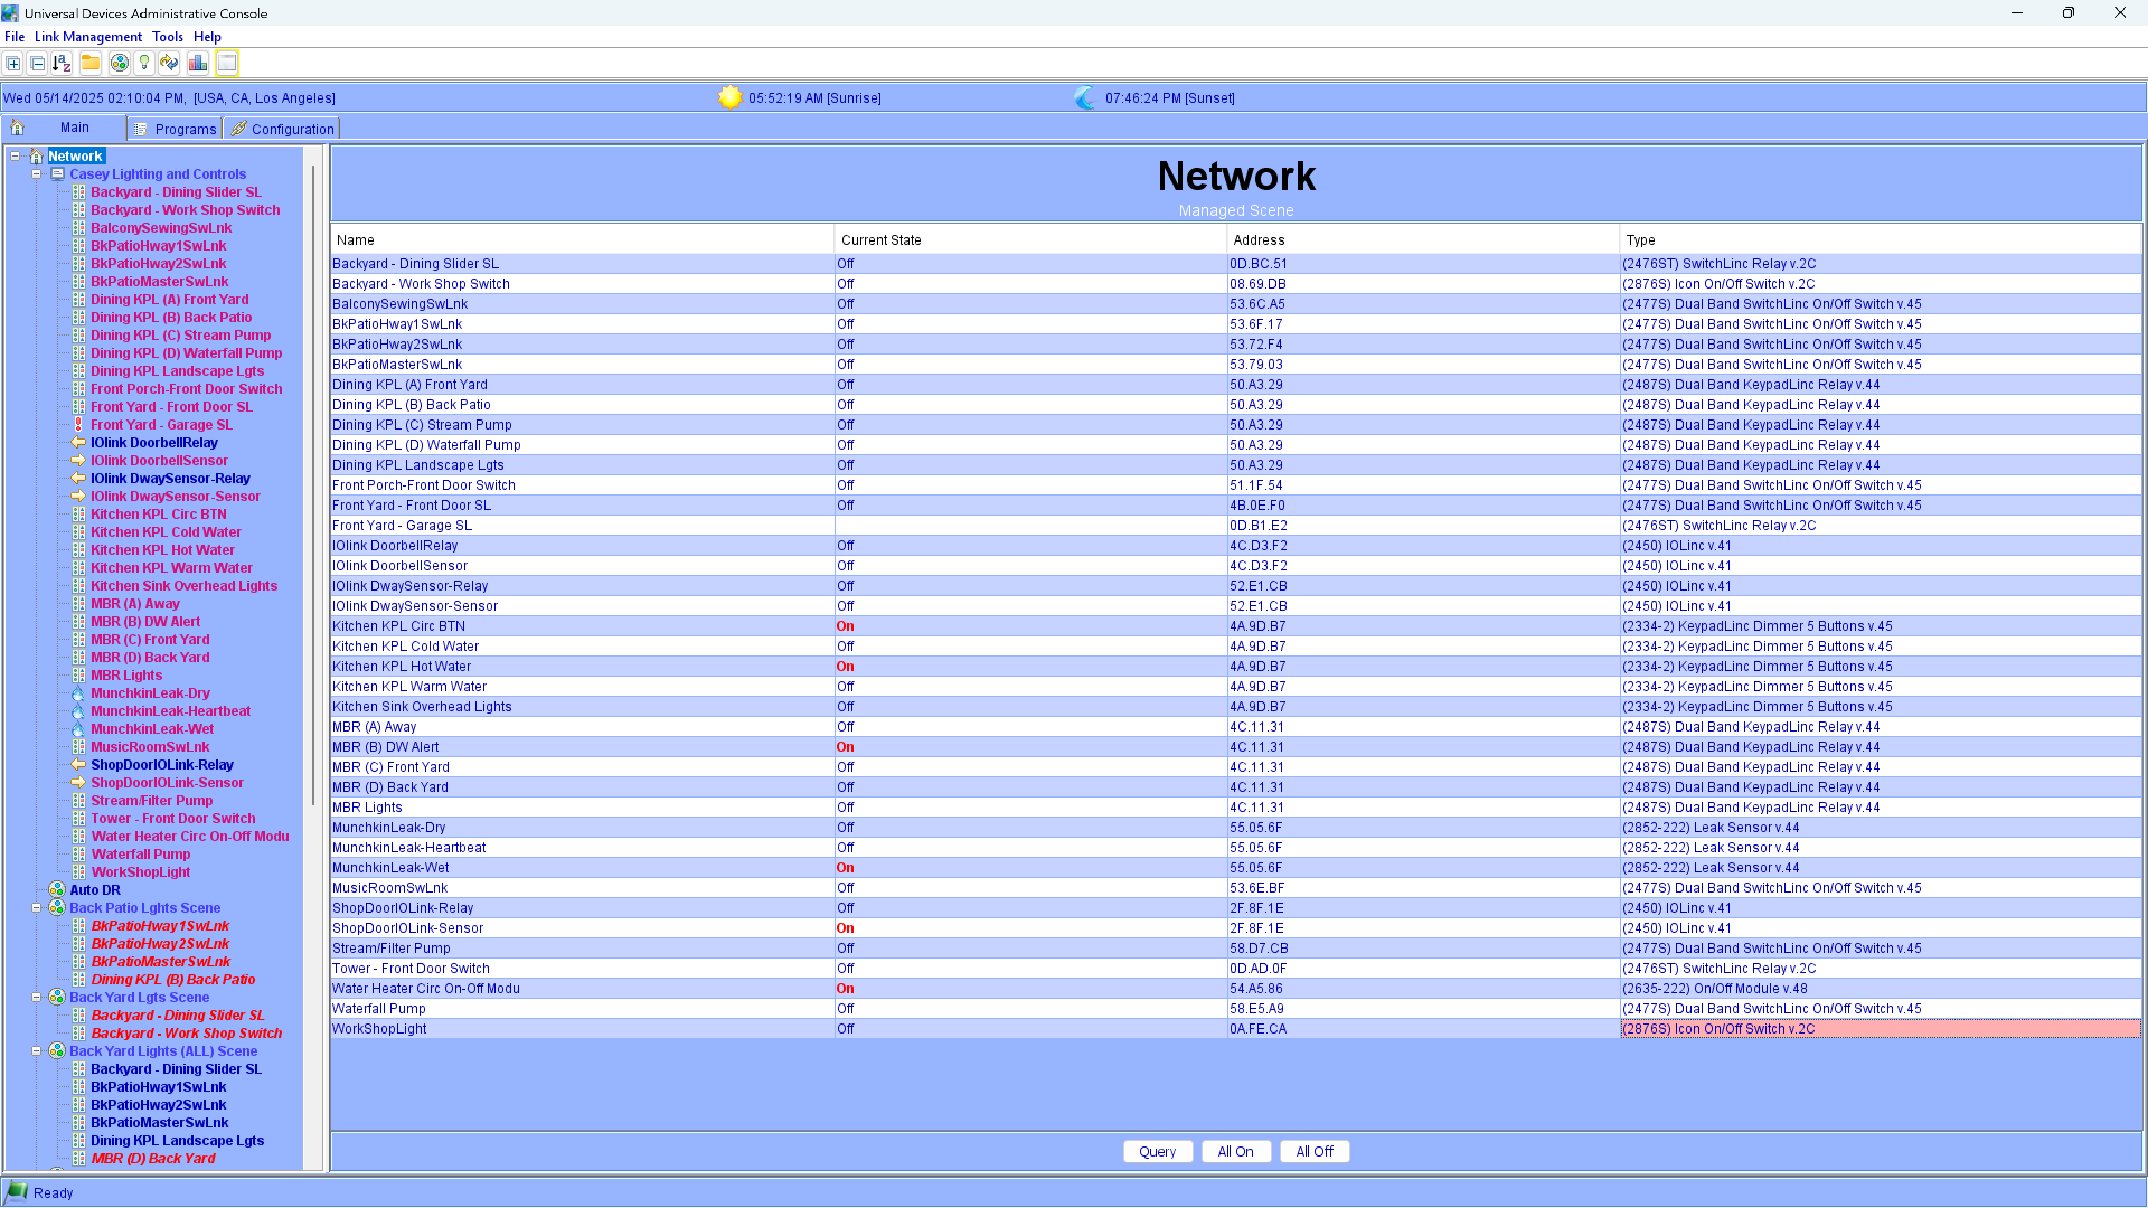Collapse the Back Patio Lghts Scene node
Viewport: 2148px width, 1208px height.
point(37,908)
